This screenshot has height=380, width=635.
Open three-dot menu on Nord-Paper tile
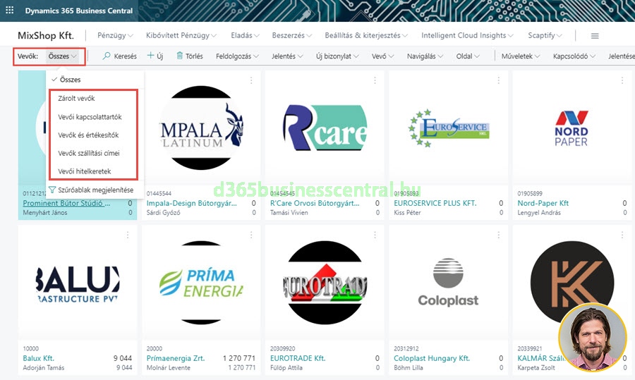[x=621, y=81]
